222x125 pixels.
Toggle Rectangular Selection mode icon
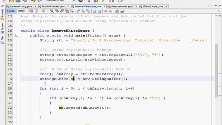pyautogui.click(x=72, y=11)
